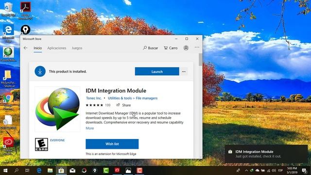The image size is (311, 175).
Task: Open File Explorer from the taskbar
Action: coord(50,171)
